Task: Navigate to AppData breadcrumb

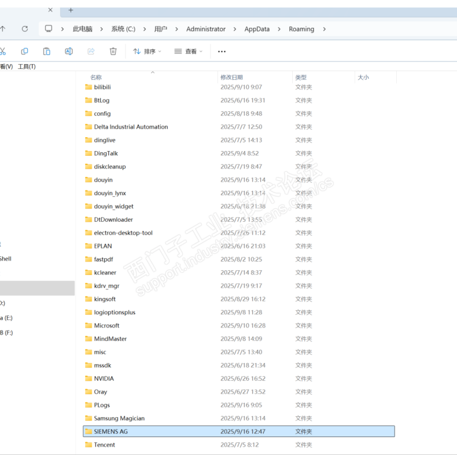Action: (x=257, y=29)
